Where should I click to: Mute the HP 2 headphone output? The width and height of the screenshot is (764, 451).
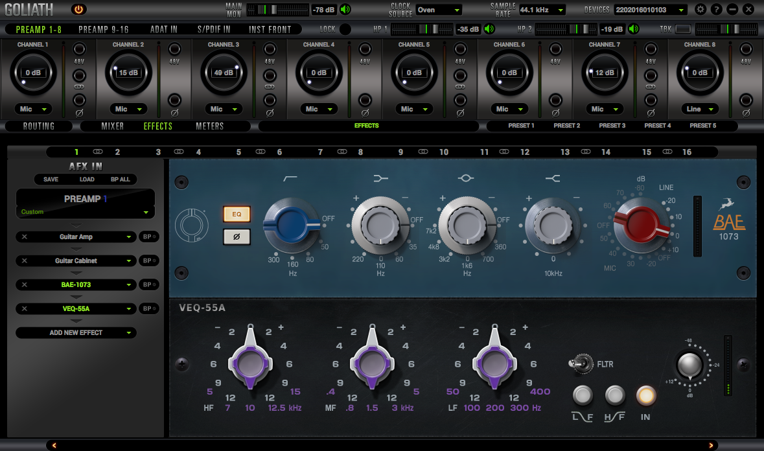pyautogui.click(x=633, y=29)
